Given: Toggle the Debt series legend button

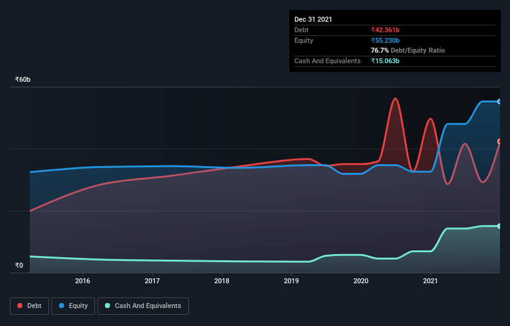Looking at the screenshot, I should 29,306.
